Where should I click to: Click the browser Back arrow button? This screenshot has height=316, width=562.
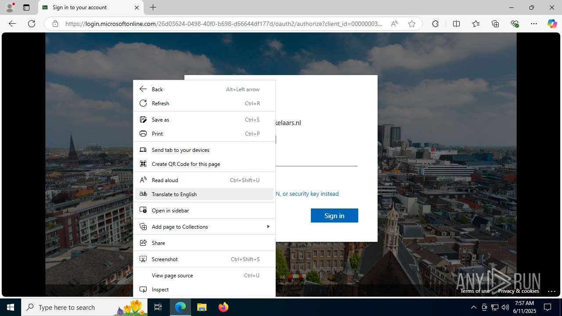click(x=12, y=24)
